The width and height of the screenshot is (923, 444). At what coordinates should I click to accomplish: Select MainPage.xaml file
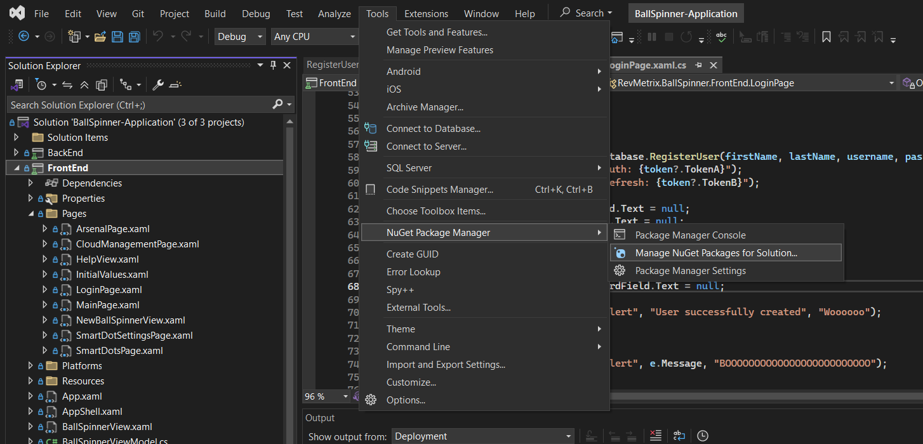[108, 305]
